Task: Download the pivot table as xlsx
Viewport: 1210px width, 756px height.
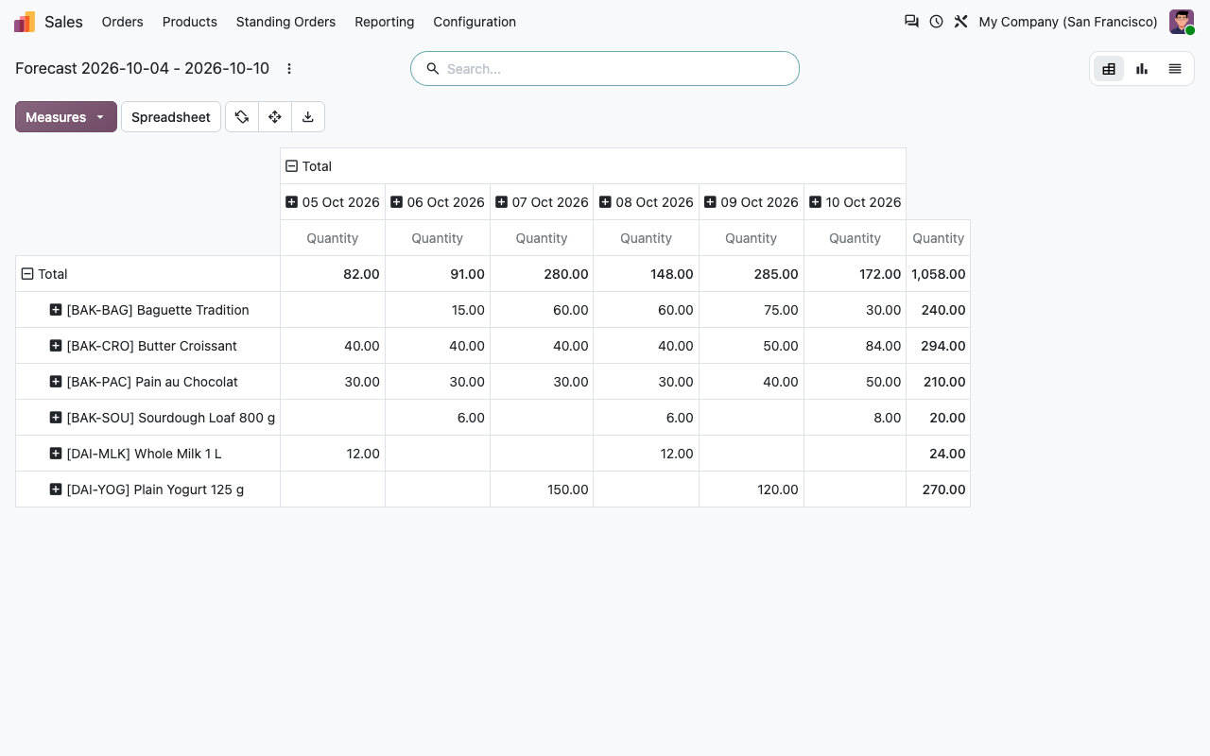Action: click(x=308, y=117)
